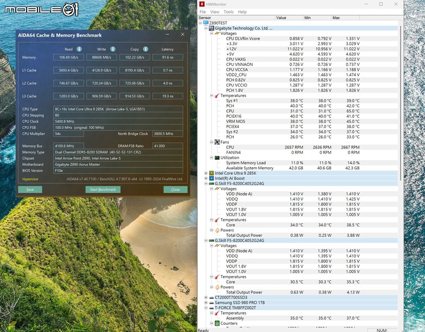Open the Tools menu in HWMonitor
The height and width of the screenshot is (332, 425).
[x=228, y=12]
